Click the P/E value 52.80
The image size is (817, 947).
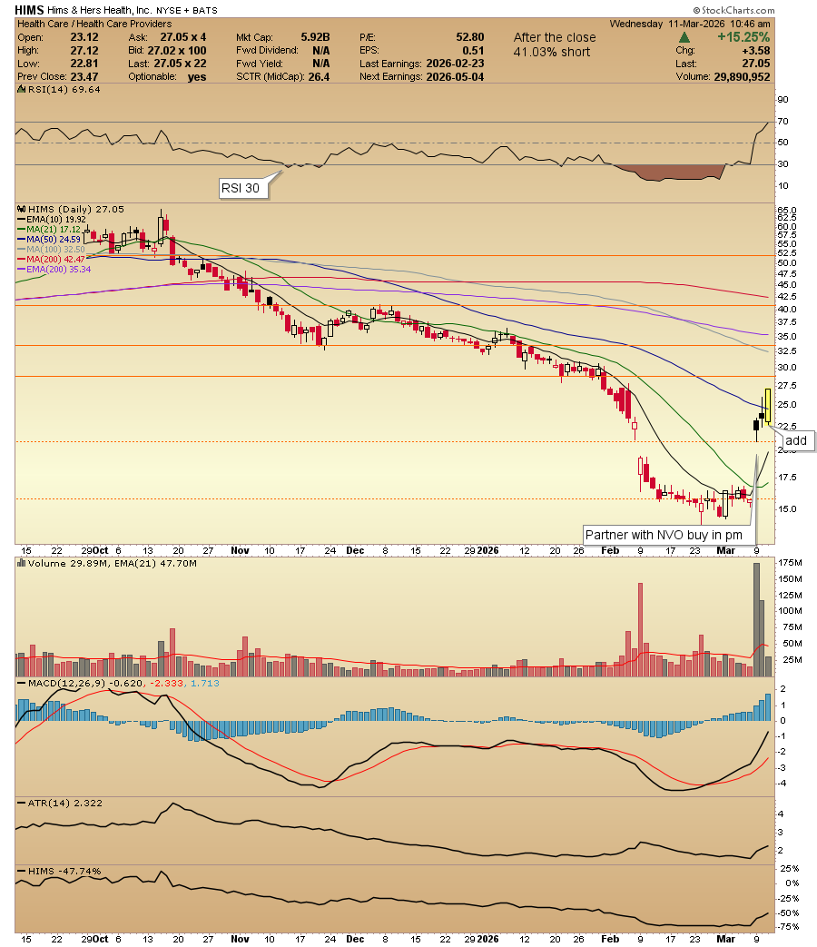(x=470, y=37)
